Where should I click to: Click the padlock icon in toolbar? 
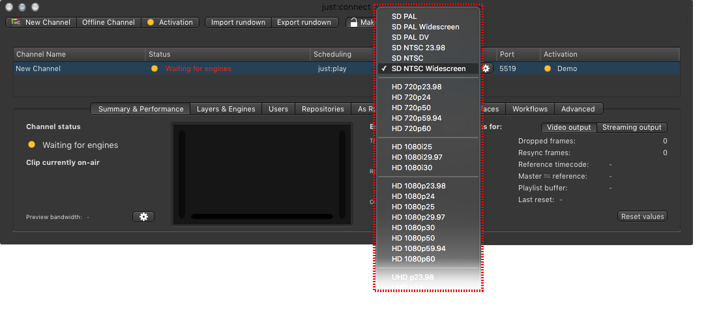353,23
